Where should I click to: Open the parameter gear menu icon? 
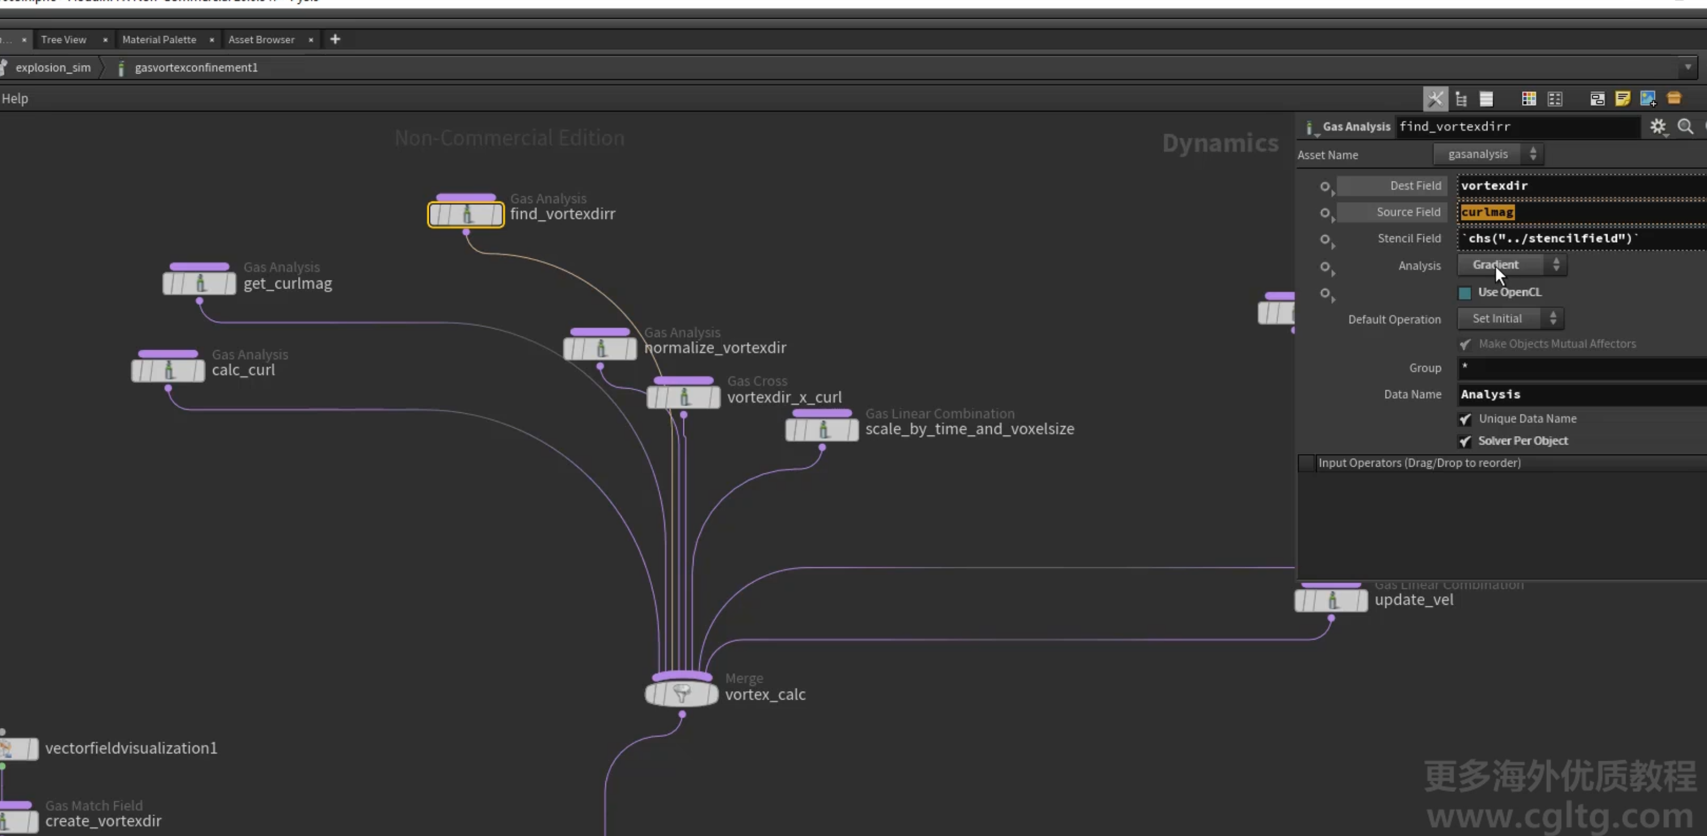coord(1658,127)
